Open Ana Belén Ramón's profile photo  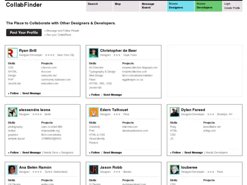click(13, 170)
